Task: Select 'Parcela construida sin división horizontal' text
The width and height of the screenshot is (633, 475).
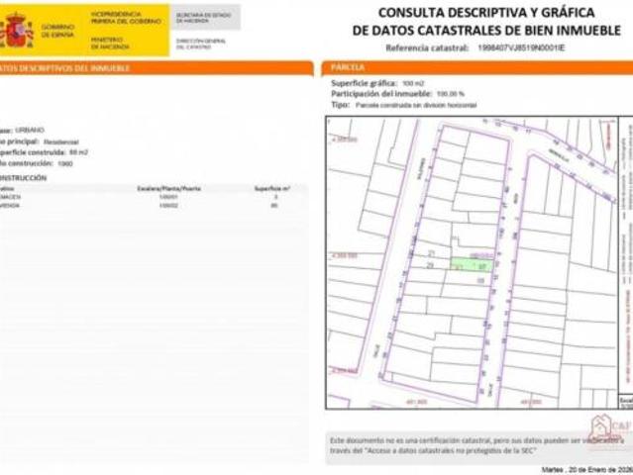Action: [x=416, y=105]
